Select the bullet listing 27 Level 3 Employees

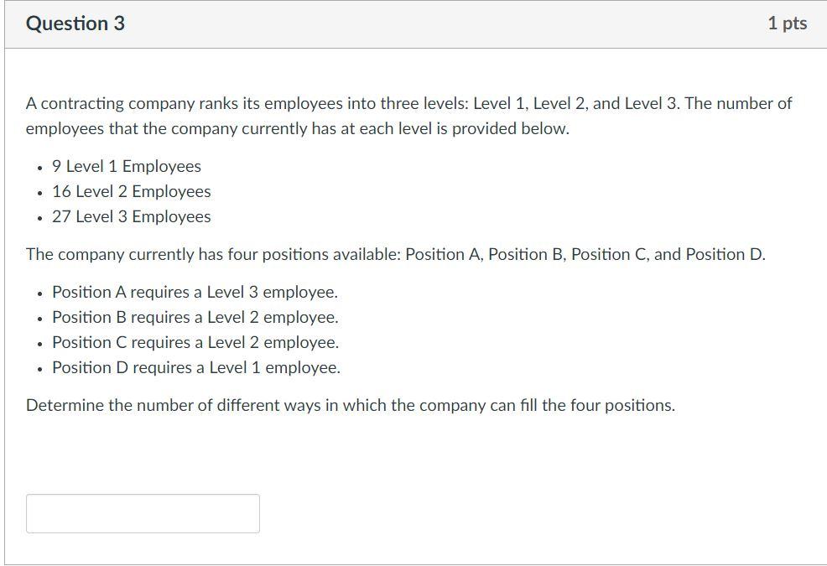132,216
